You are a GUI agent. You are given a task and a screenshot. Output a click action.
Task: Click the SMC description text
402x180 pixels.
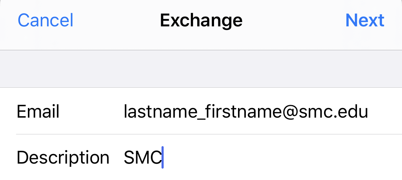tap(143, 158)
